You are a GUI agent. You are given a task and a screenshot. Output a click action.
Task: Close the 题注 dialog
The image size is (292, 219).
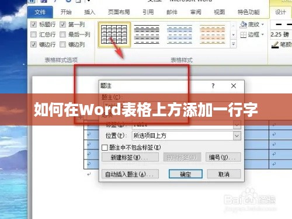click(x=234, y=86)
